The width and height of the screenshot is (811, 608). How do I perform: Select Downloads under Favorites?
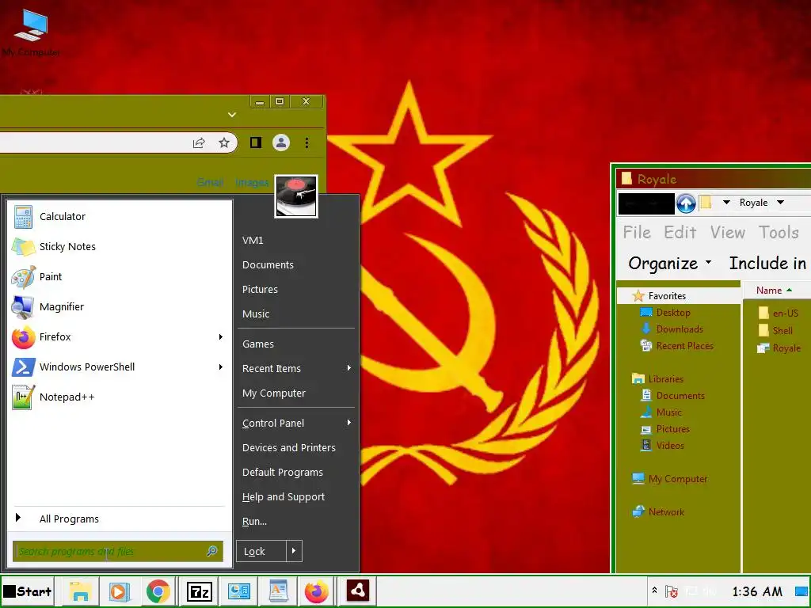pyautogui.click(x=672, y=329)
